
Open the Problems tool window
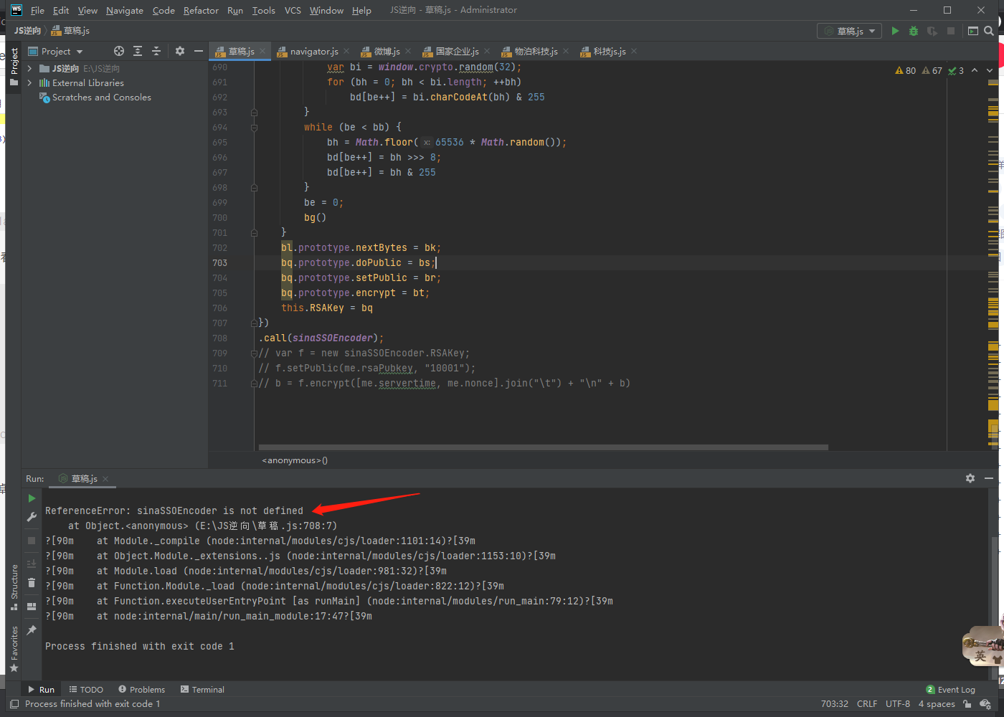[141, 690]
